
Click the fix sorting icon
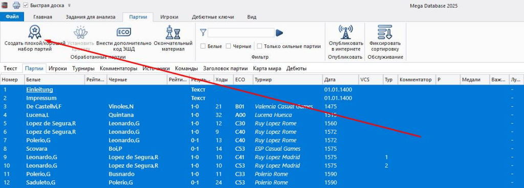click(x=385, y=32)
